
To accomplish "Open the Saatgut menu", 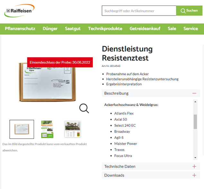I will [x=73, y=29].
